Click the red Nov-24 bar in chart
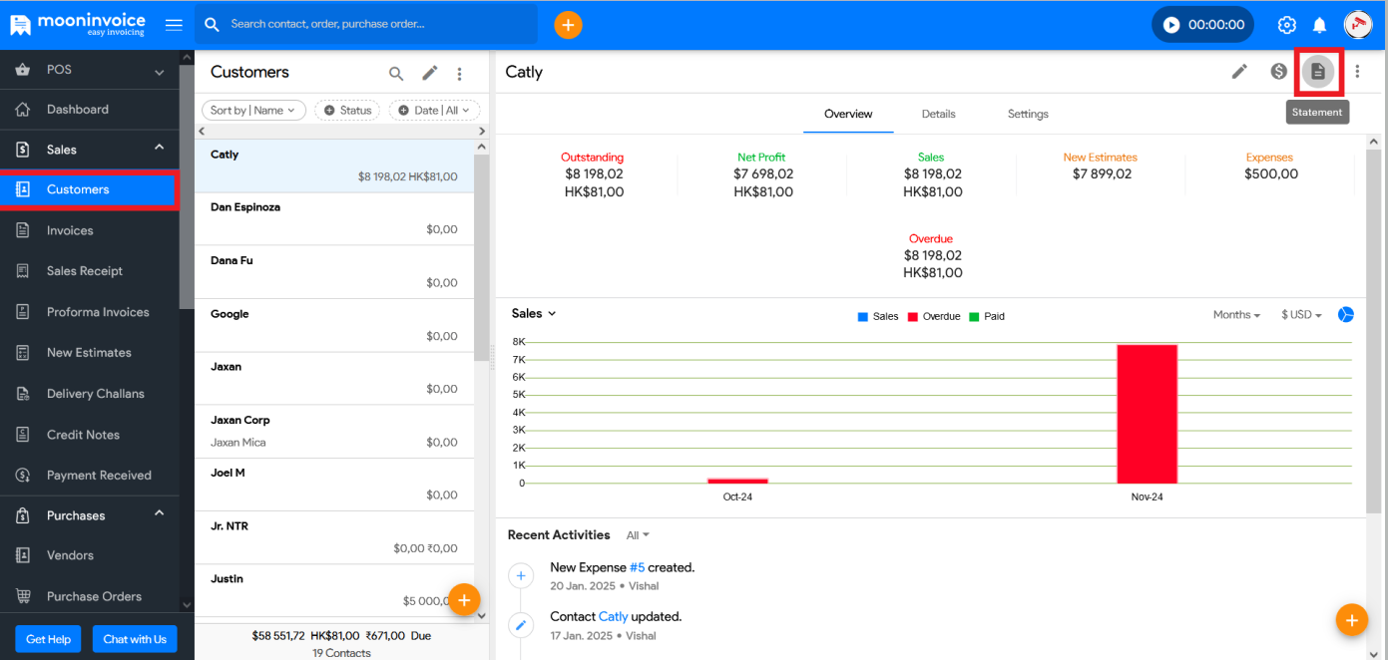This screenshot has width=1388, height=660. click(1147, 414)
